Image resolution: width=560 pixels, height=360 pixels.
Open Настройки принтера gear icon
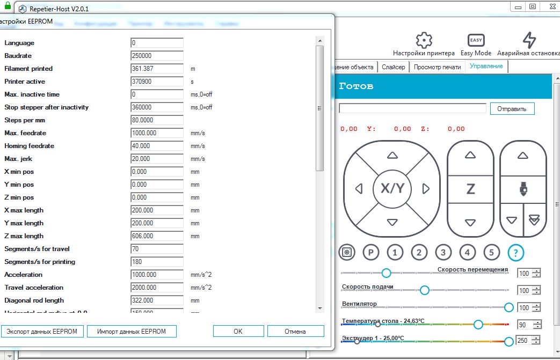424,41
